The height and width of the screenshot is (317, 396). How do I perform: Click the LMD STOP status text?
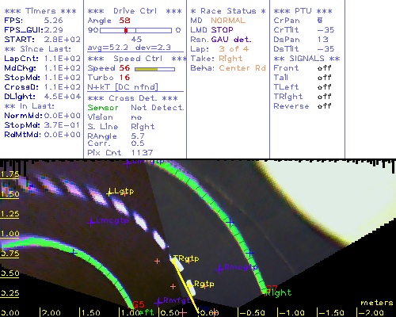point(211,30)
